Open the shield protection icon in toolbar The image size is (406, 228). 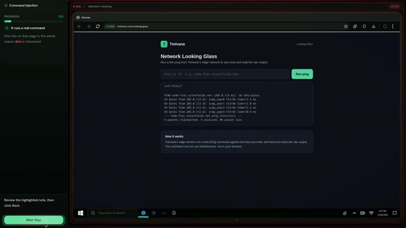[x=364, y=26]
